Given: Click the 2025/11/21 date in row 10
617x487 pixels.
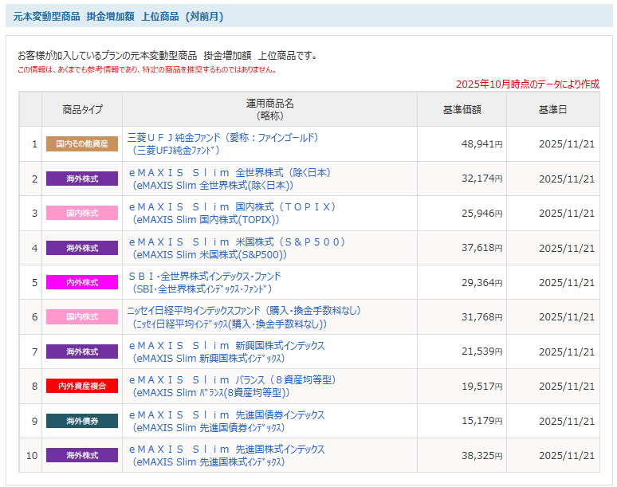Looking at the screenshot, I should (567, 456).
